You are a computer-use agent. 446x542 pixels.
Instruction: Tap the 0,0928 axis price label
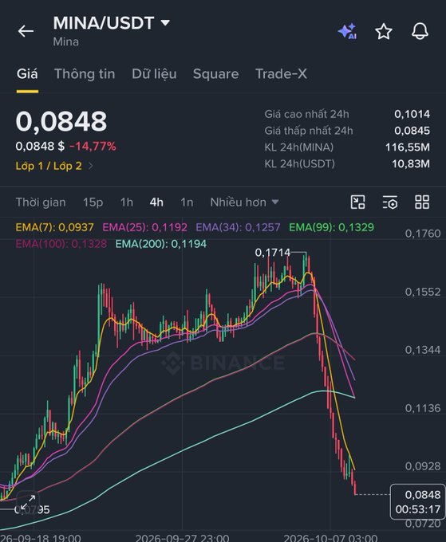[x=423, y=466]
